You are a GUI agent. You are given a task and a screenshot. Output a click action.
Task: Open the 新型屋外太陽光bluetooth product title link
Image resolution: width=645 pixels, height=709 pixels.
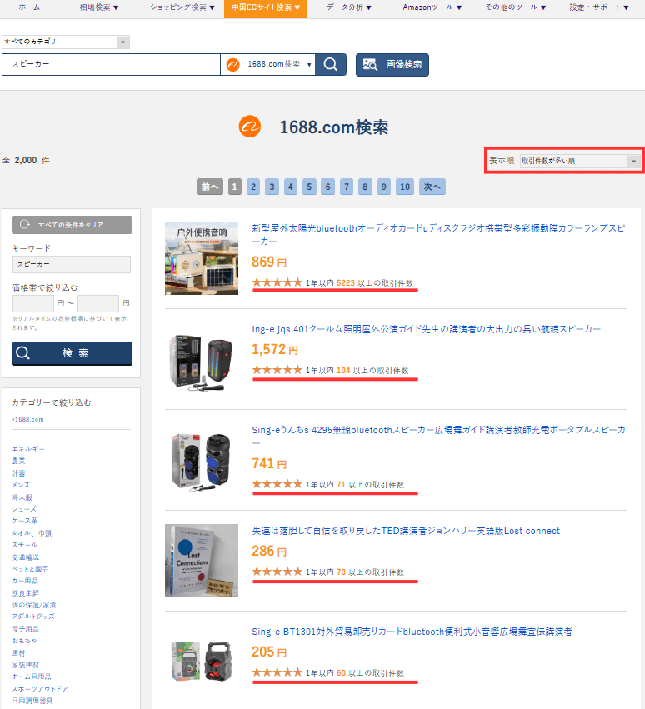point(438,235)
